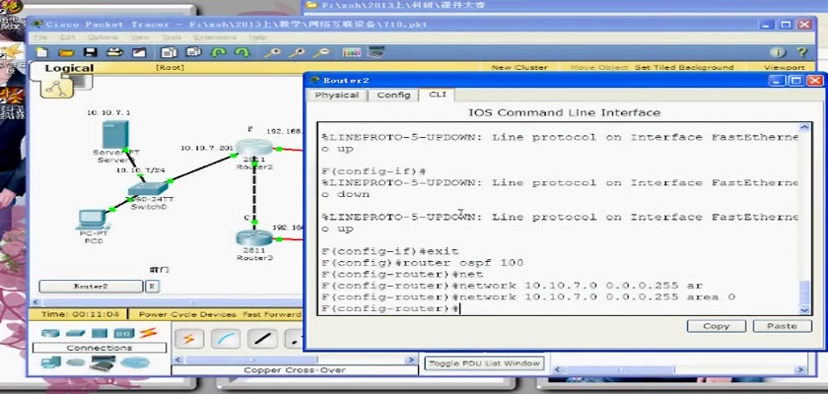
Task: Open the Tools menu
Action: pyautogui.click(x=172, y=37)
